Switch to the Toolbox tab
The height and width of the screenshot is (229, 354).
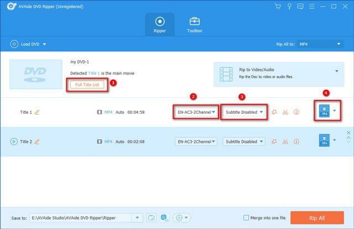pyautogui.click(x=194, y=25)
